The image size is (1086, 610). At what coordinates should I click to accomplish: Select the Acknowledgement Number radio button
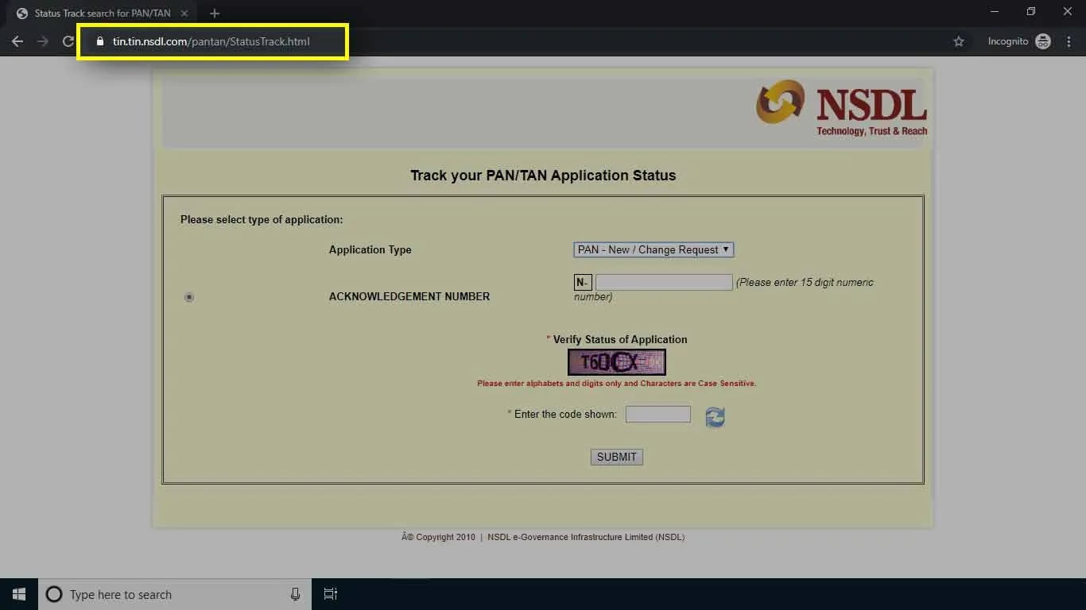[189, 297]
